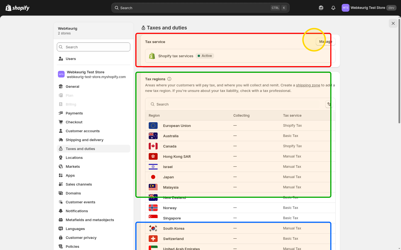Open Payments settings
Screen dimensions: 401x250
[94, 113]
